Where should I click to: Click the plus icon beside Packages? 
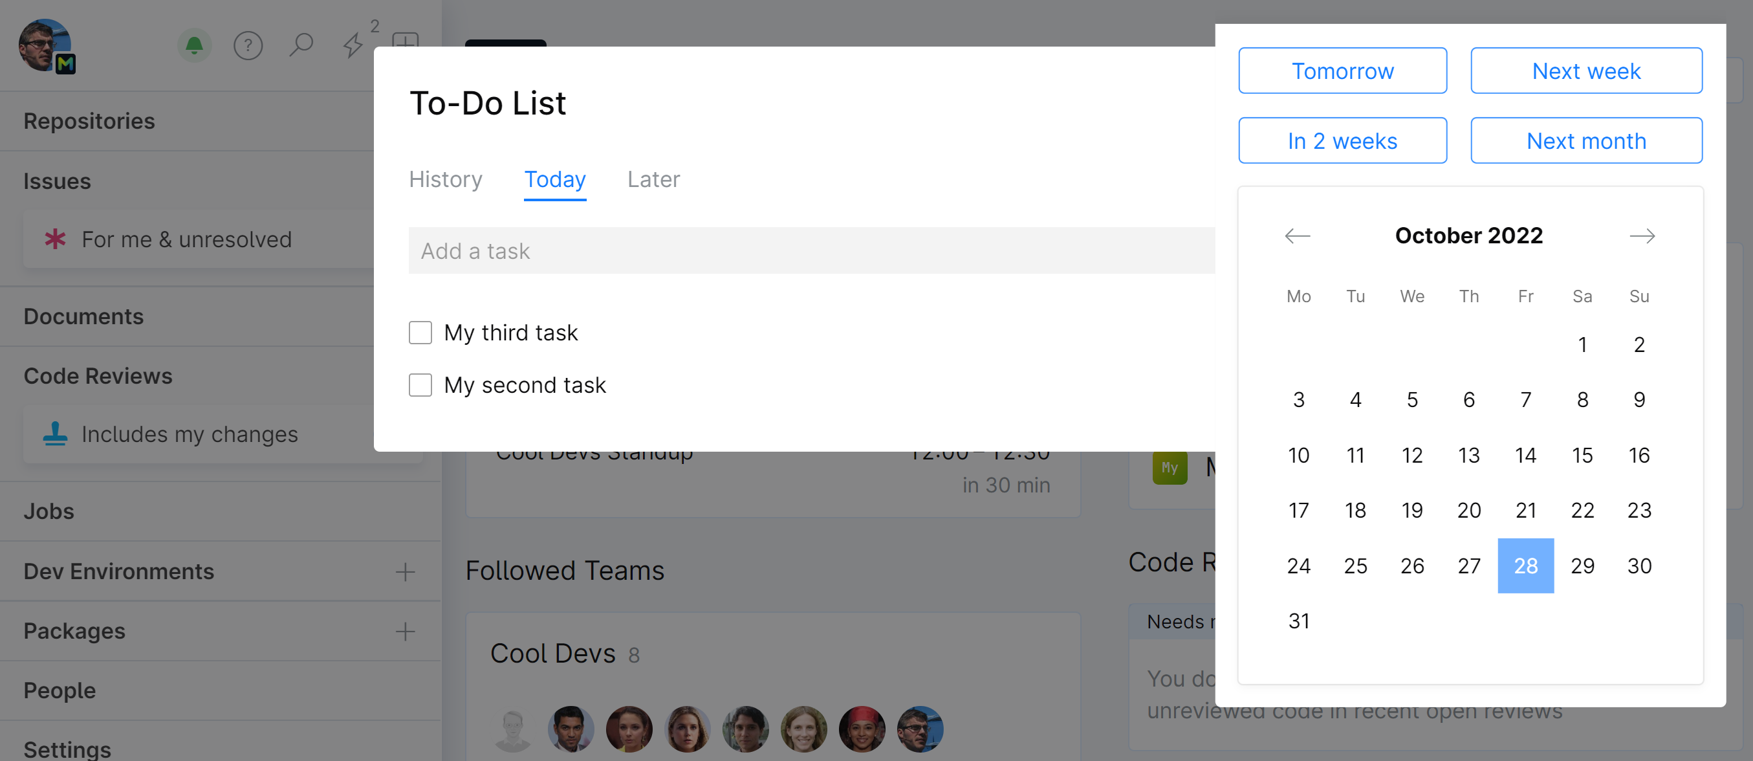click(405, 632)
